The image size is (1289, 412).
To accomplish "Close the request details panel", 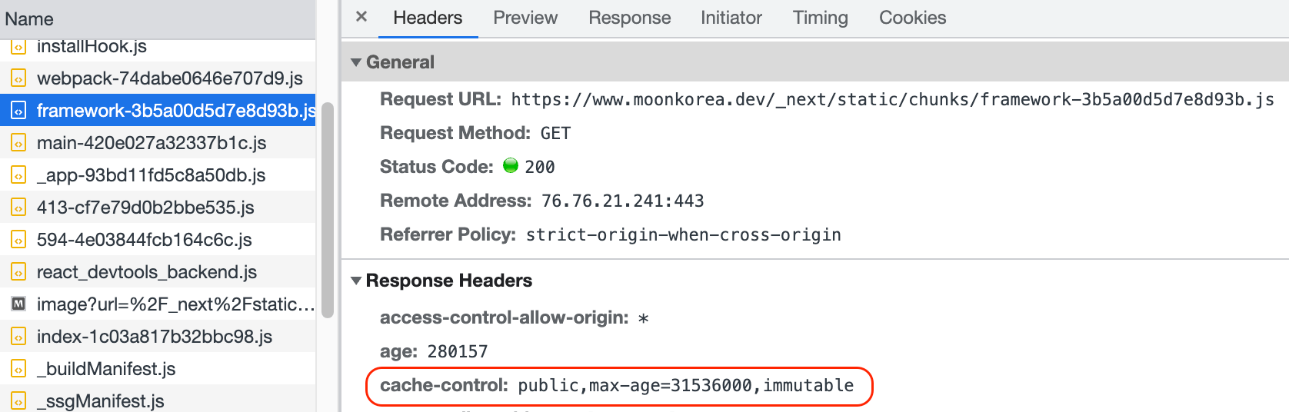I will [361, 17].
